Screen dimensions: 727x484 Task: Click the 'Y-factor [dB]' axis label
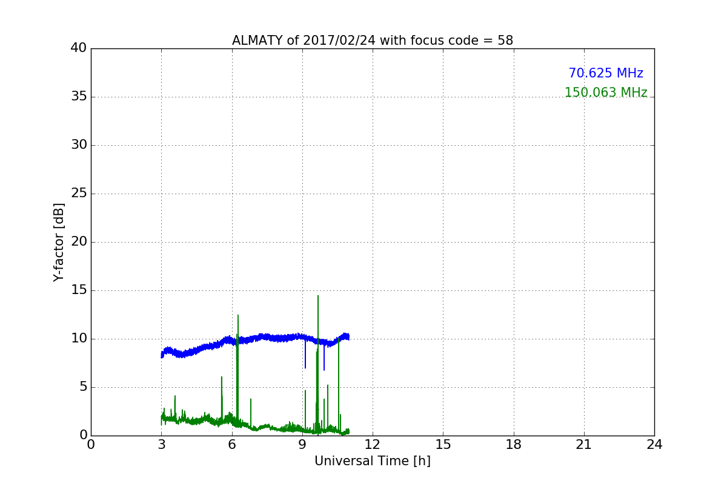tap(59, 242)
